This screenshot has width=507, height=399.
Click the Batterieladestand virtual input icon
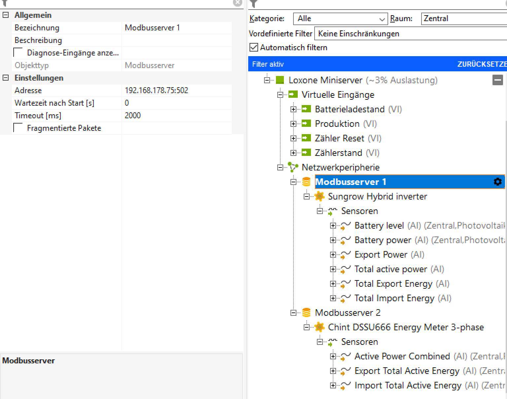tap(306, 109)
